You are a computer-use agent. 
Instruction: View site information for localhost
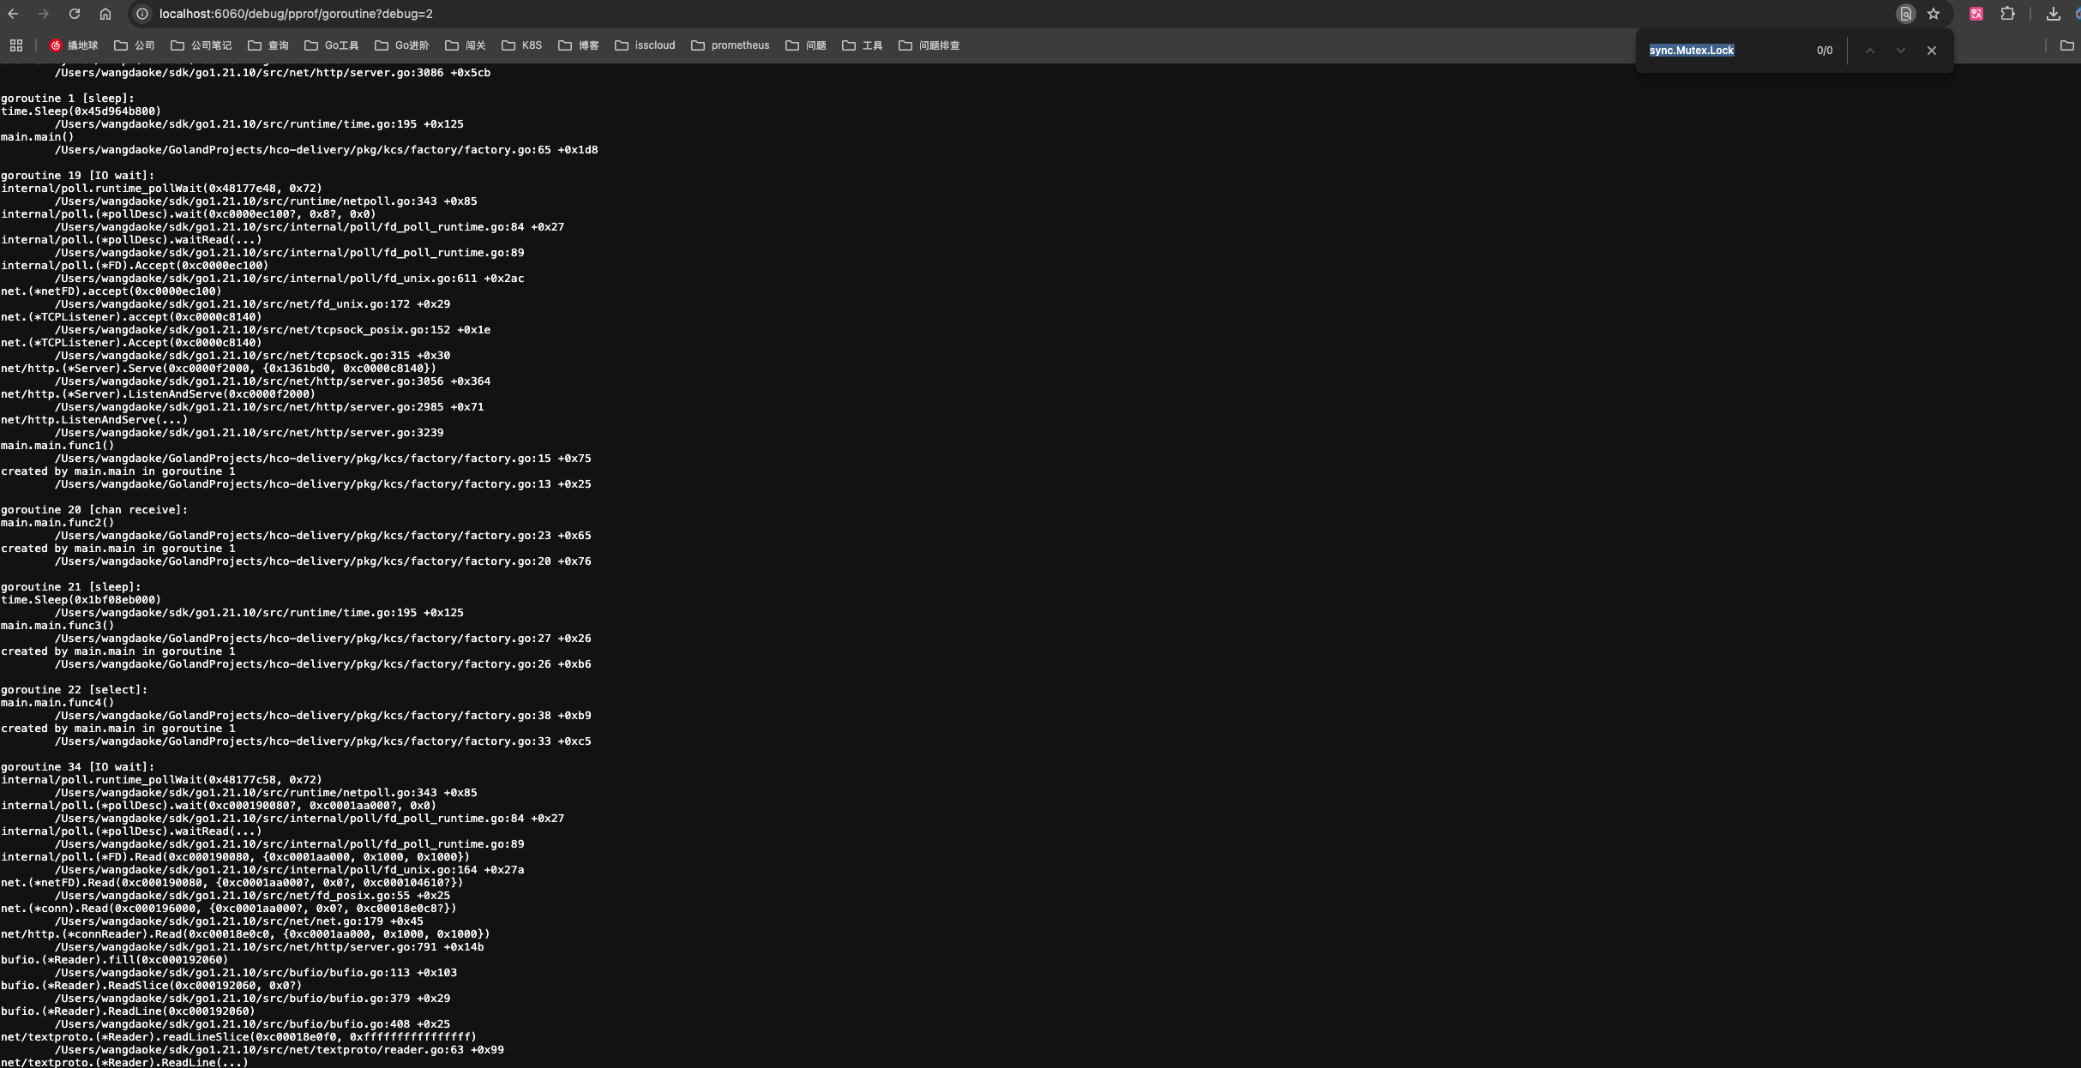pos(143,14)
